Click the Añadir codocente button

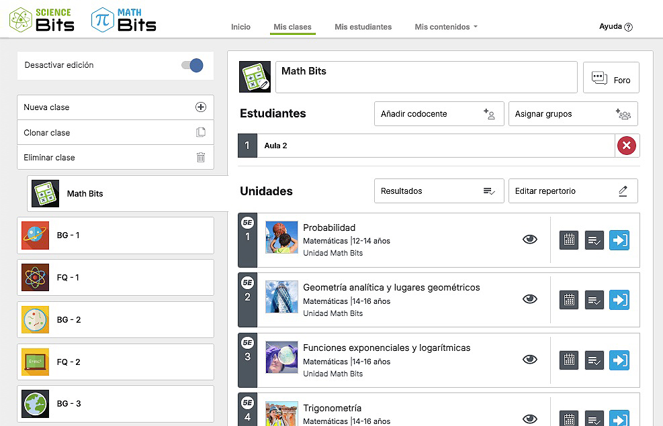(x=439, y=114)
